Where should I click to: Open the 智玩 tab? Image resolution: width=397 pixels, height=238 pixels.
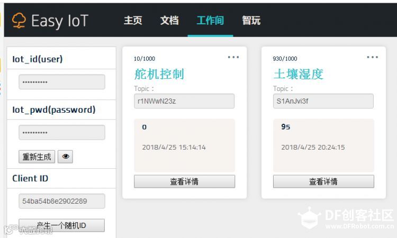pos(251,21)
